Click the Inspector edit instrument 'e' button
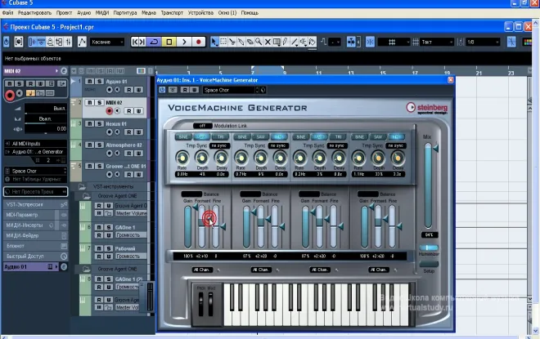 [64, 71]
